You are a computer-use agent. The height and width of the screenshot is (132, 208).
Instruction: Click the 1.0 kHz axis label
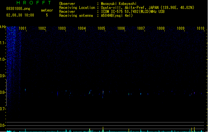[x=3, y=59]
